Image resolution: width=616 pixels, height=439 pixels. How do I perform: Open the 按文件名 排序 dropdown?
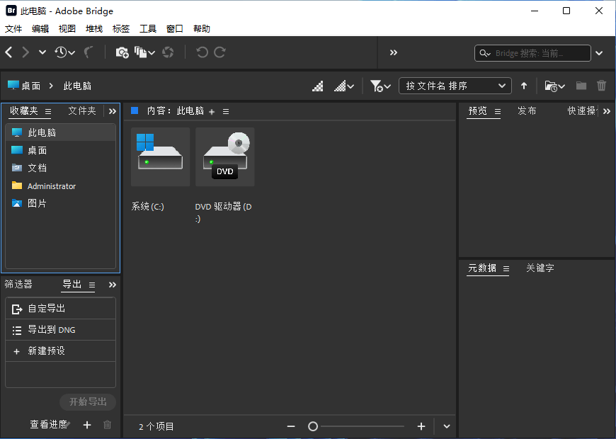[x=455, y=86]
